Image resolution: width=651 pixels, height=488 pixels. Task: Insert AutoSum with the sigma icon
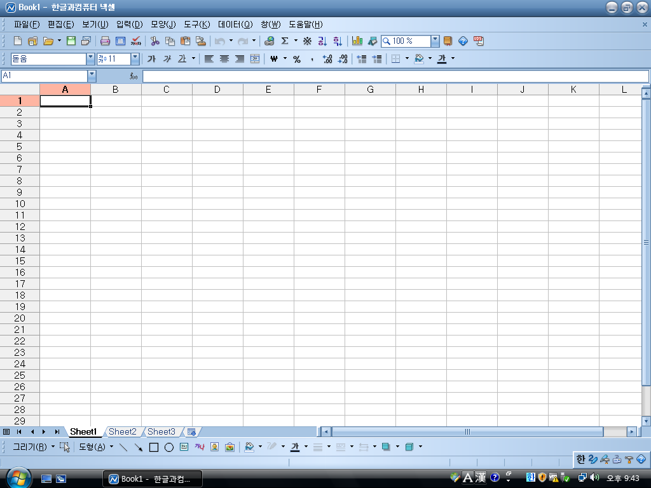(x=285, y=41)
